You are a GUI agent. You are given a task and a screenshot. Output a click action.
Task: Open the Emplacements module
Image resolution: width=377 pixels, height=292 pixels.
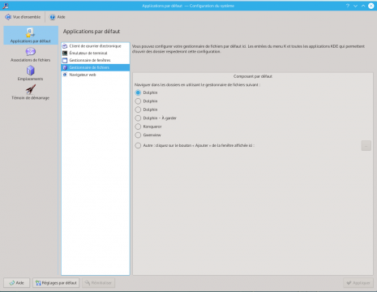pyautogui.click(x=31, y=74)
